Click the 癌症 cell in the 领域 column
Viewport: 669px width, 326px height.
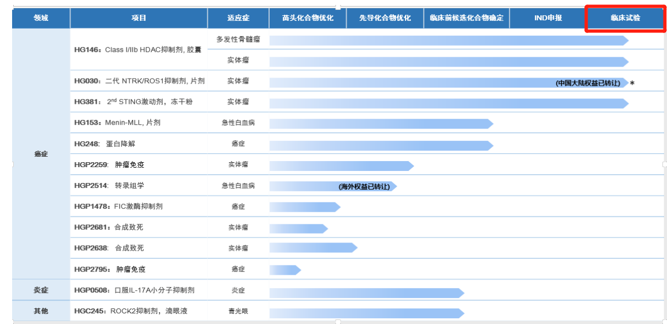pos(41,154)
